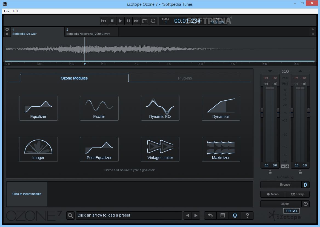Click Bypass button
This screenshot has width=320, height=227.
[x=281, y=185]
